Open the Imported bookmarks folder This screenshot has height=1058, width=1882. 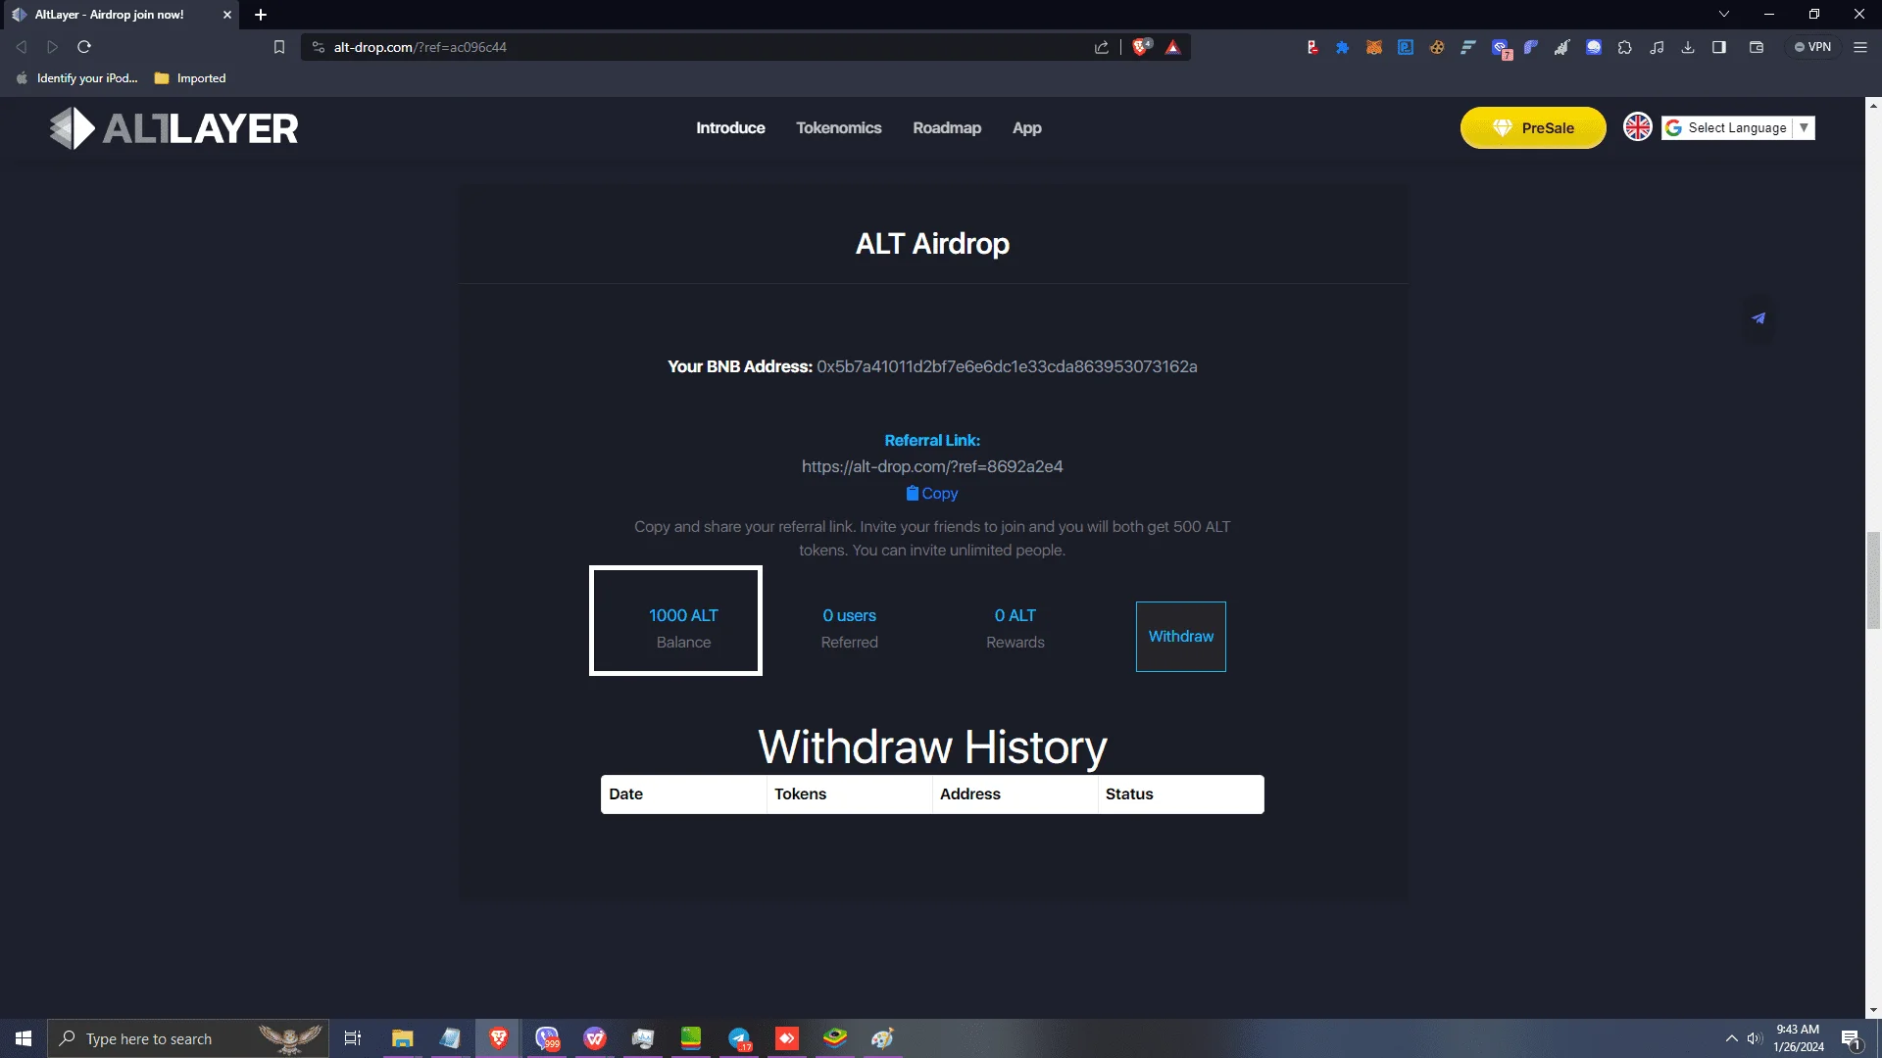point(190,78)
